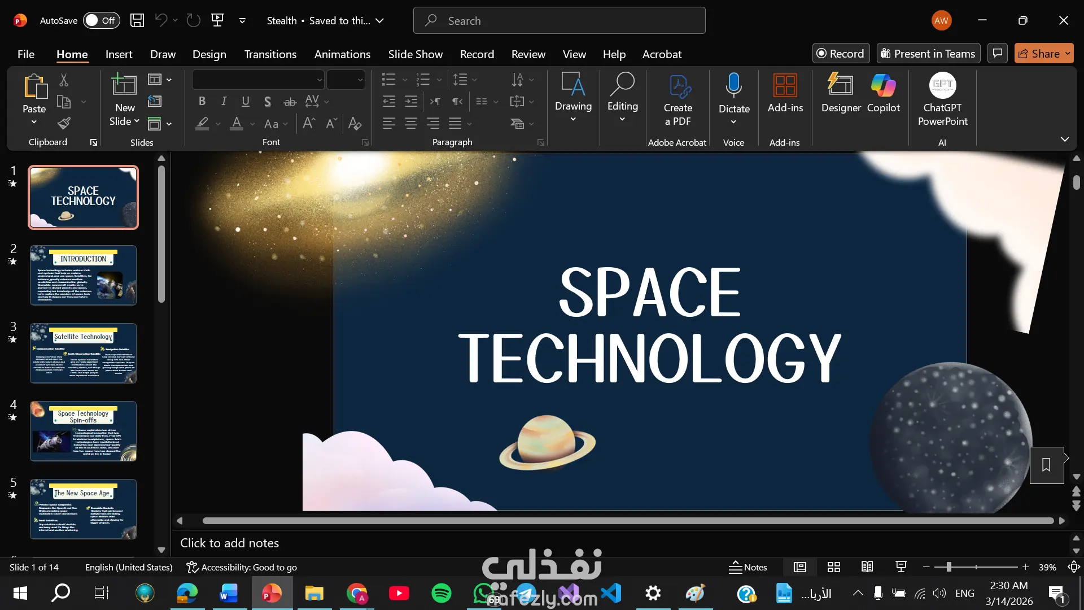Click the Paste clipboard icon

(34, 86)
